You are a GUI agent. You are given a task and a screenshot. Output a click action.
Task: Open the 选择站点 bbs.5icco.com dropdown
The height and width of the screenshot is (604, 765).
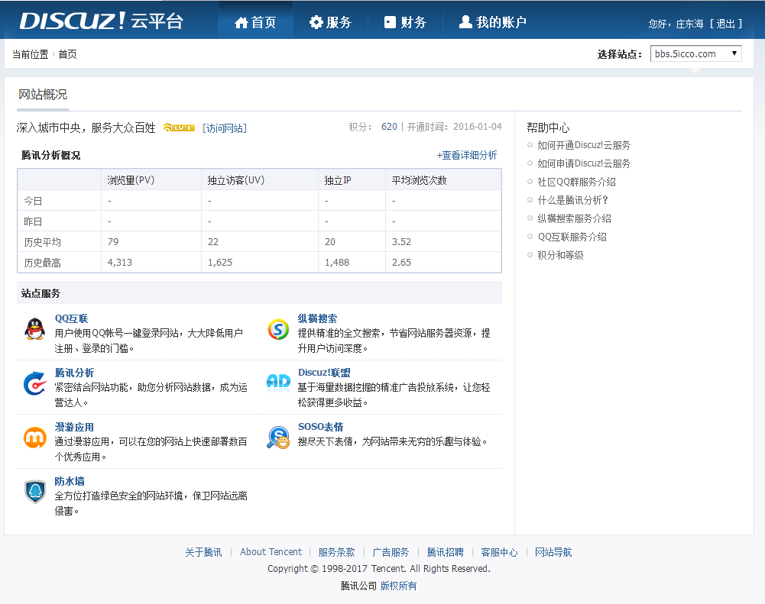tap(695, 53)
